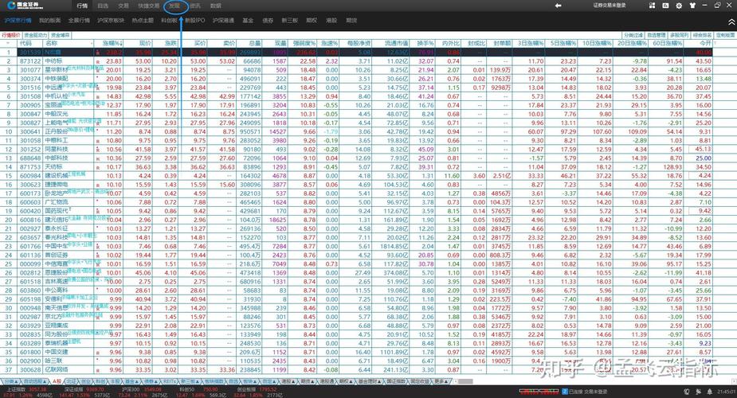Expand the 基金理财▲ bottom tab menu

pyautogui.click(x=369, y=381)
